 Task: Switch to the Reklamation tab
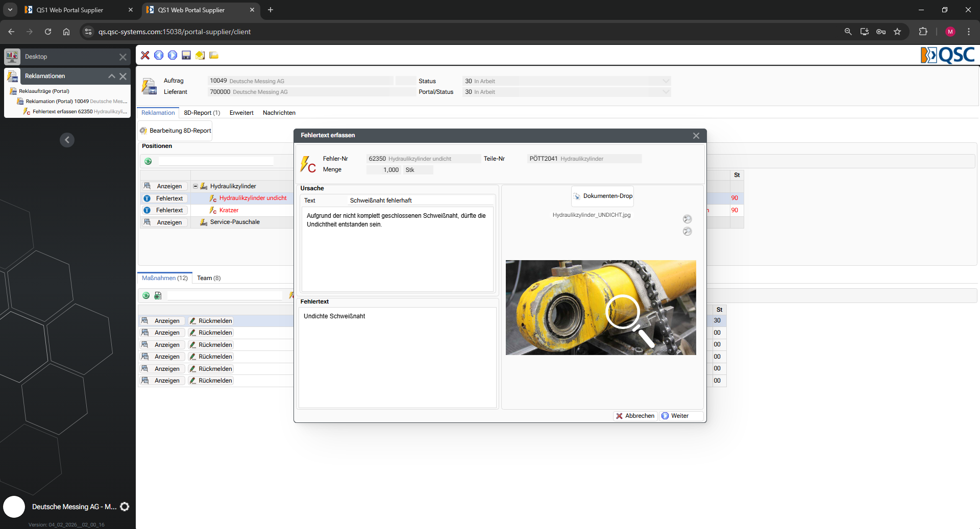click(x=158, y=113)
